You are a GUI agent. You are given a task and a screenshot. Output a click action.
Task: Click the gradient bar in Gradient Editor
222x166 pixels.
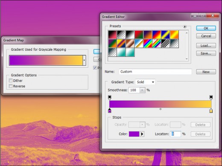160,104
